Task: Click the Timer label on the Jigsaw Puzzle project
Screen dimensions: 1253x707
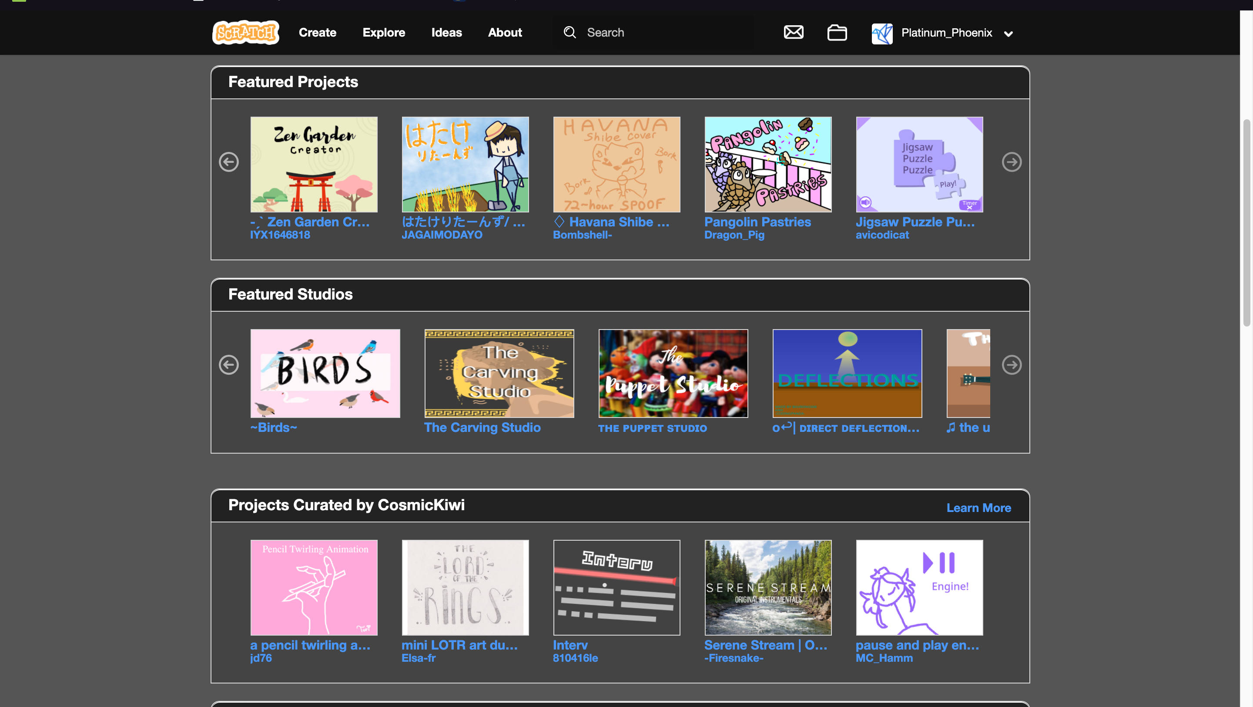Action: click(x=969, y=204)
